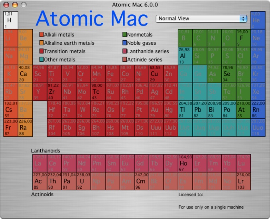Click the Lanthanide series legend swatch
Viewport: 270px width, 219px height.
point(125,51)
